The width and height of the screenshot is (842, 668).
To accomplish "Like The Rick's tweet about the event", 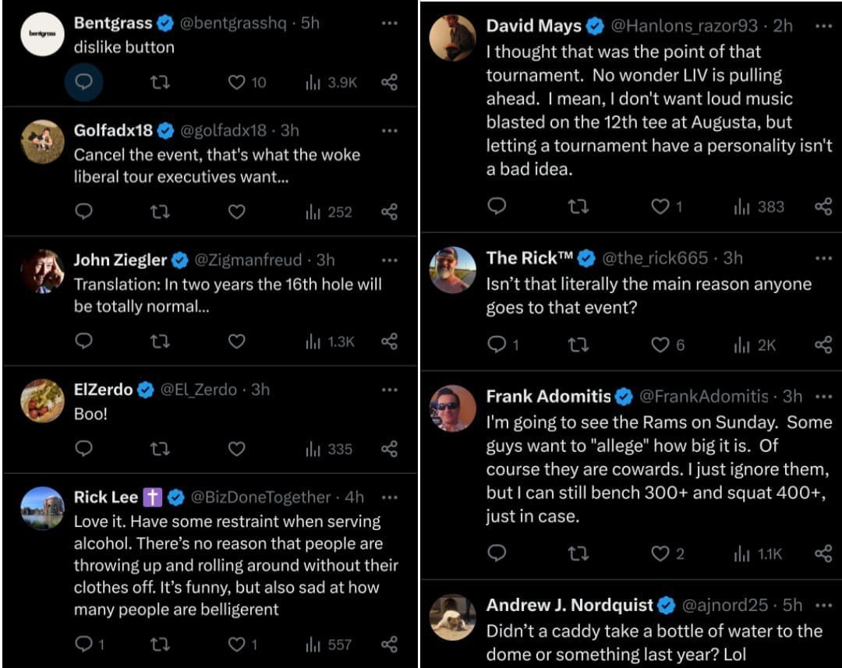I will click(660, 345).
